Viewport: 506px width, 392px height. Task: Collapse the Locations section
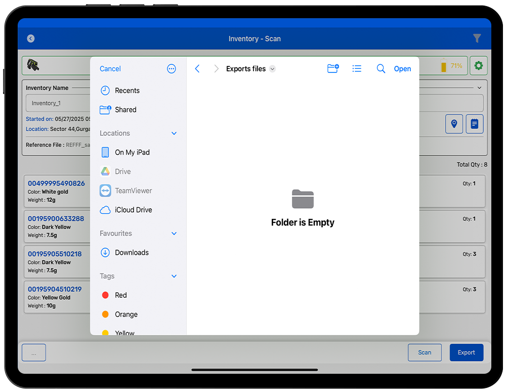coord(174,133)
